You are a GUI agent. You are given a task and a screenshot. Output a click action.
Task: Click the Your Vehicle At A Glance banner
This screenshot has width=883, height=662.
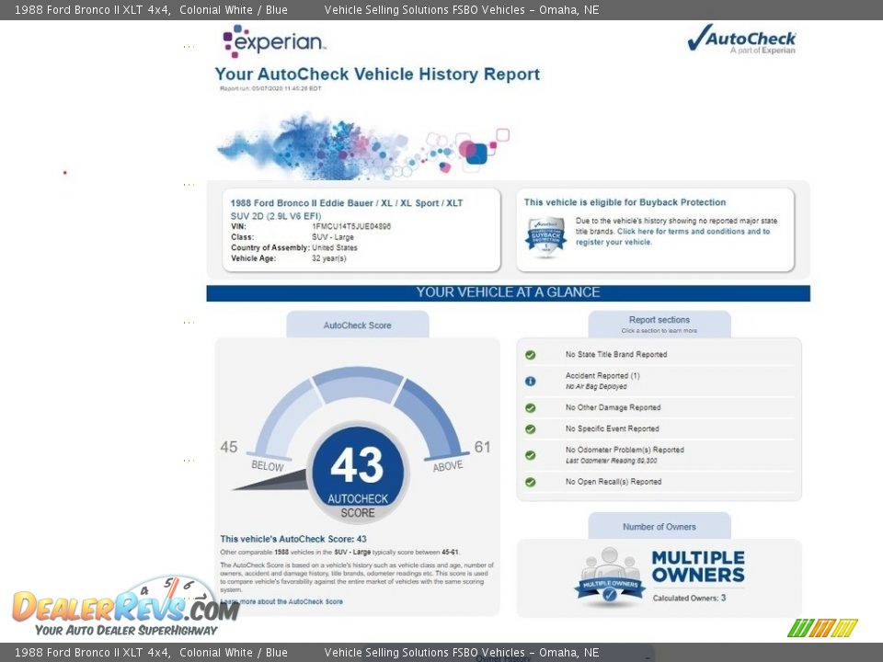[x=508, y=292]
